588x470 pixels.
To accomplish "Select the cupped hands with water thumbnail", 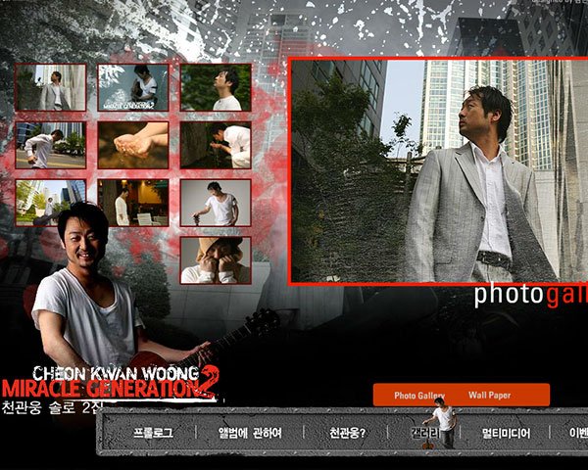I will click(x=132, y=145).
